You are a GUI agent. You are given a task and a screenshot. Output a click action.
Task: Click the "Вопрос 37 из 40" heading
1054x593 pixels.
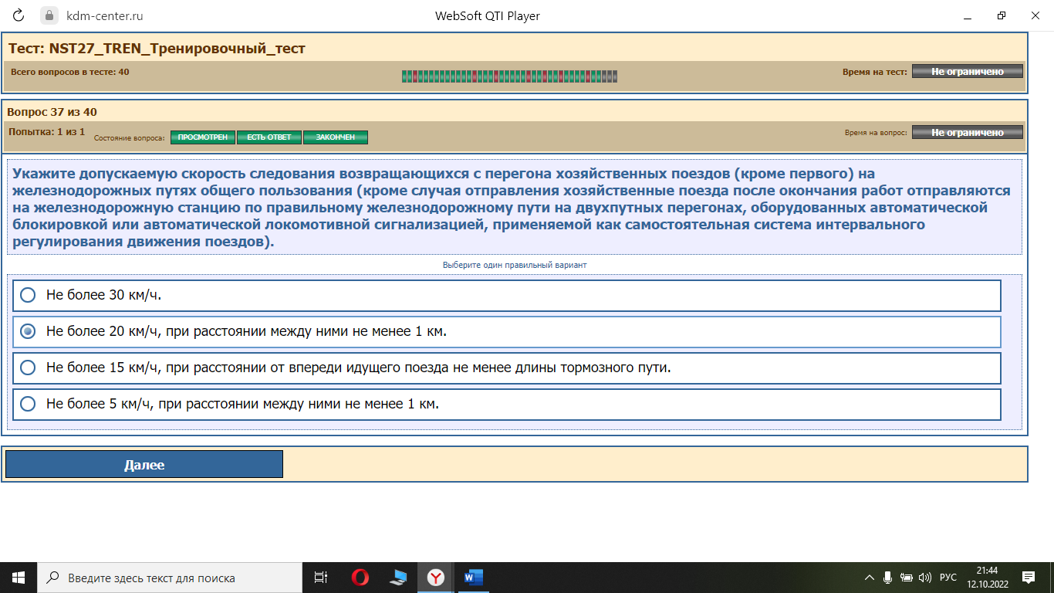coord(52,112)
